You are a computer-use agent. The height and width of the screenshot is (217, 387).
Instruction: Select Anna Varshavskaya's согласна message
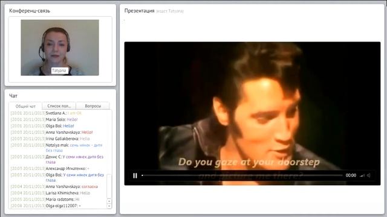click(54, 186)
